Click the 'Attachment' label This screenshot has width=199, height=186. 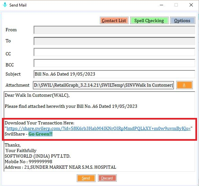[17, 85]
